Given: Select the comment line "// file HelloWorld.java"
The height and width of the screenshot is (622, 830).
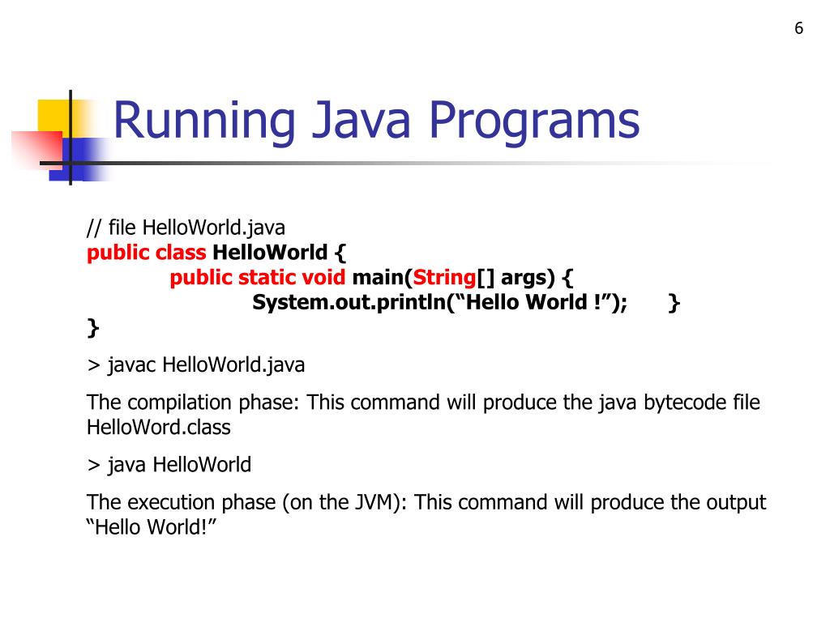Looking at the screenshot, I should tap(186, 228).
